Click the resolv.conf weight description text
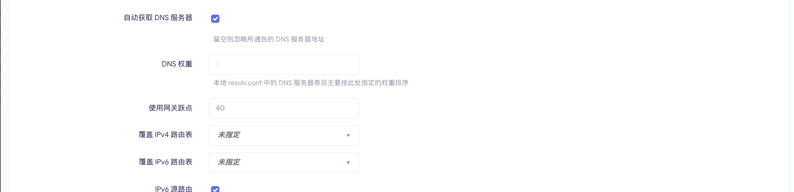Screen dimensions: 794x192 point(311,83)
